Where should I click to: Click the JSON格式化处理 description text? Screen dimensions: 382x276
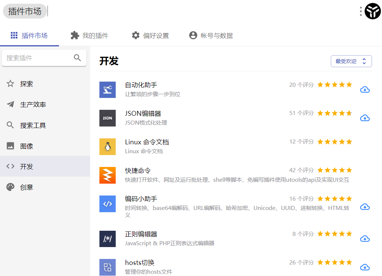[146, 122]
